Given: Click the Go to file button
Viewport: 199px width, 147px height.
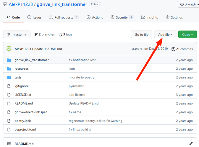Looking at the screenshot, I should (x=142, y=34).
